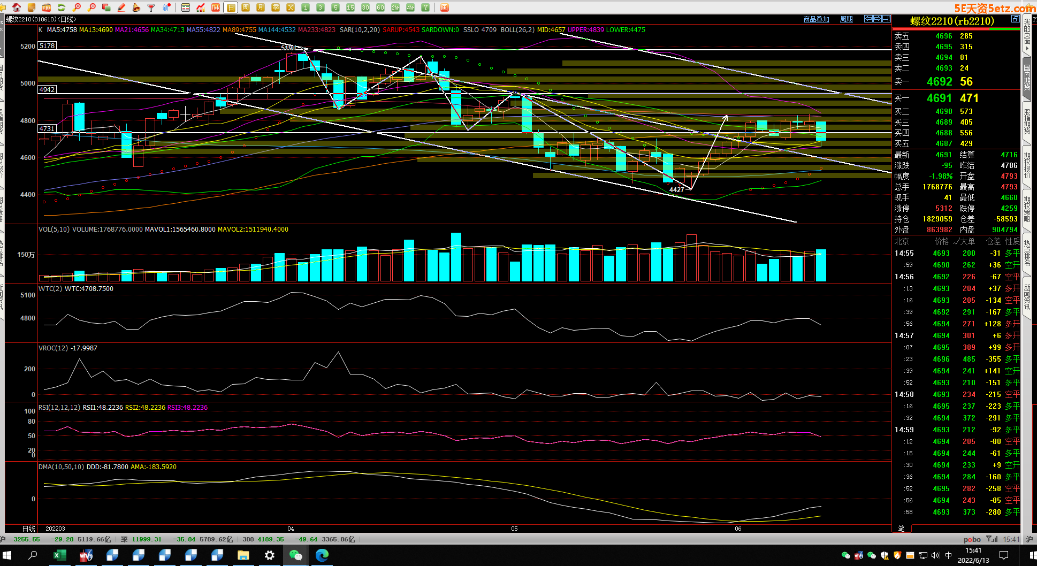This screenshot has height=566, width=1037.
Task: Open Microsoft Edge from the taskbar
Action: (322, 555)
